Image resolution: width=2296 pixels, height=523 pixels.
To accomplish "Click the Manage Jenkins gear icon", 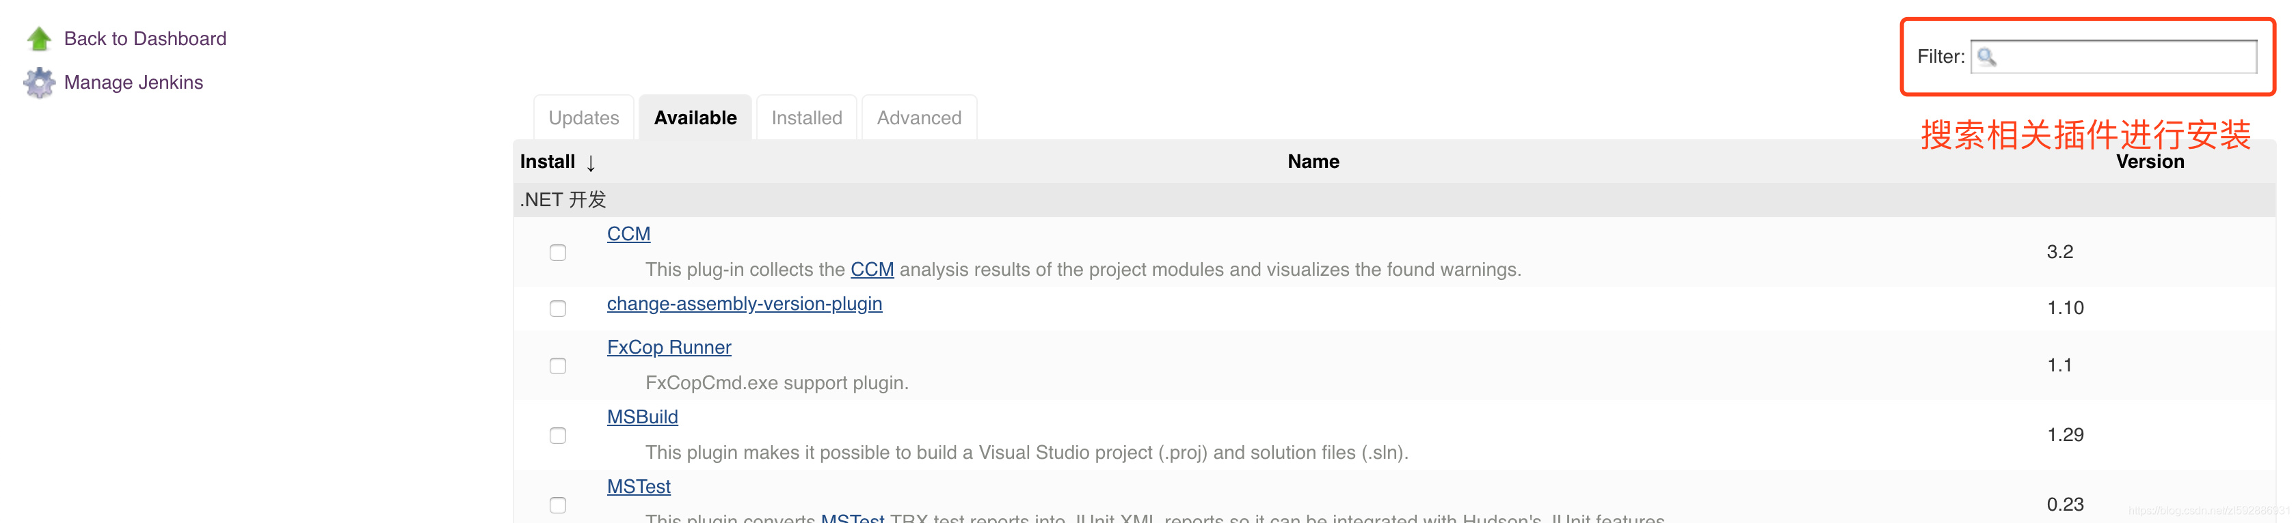I will pos(39,83).
